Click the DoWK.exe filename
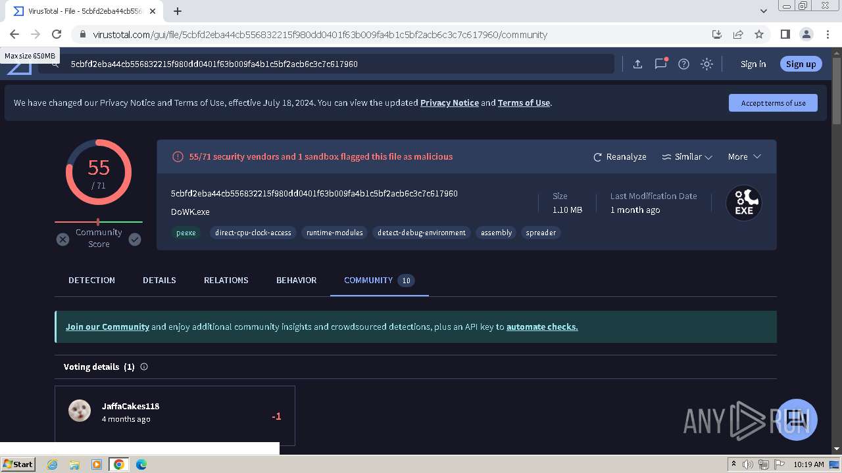The height and width of the screenshot is (473, 842). tap(190, 212)
